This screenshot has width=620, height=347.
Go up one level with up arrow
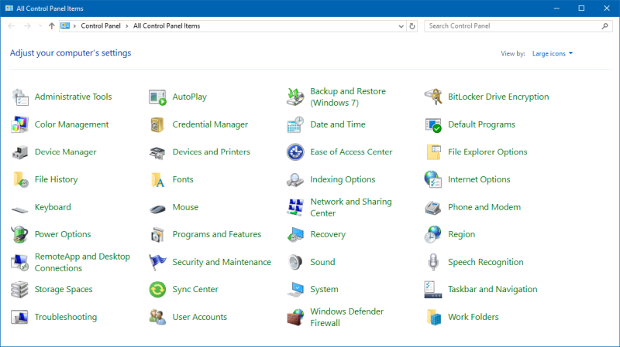tap(51, 26)
